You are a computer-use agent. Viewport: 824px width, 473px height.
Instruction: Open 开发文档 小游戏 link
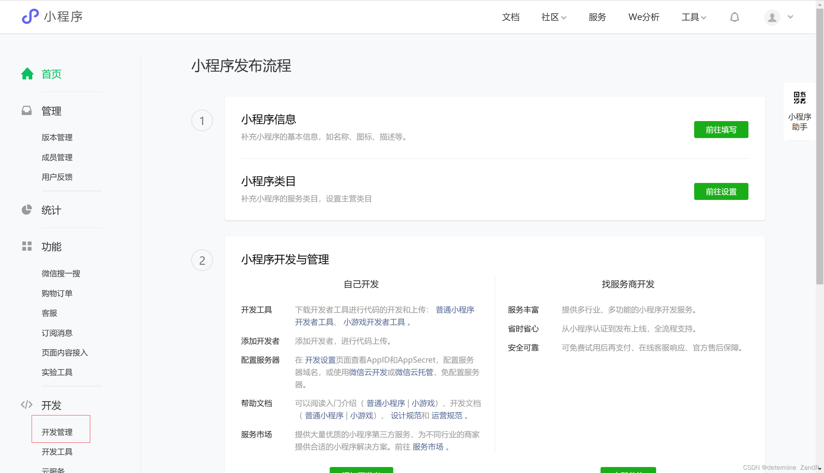click(x=361, y=415)
